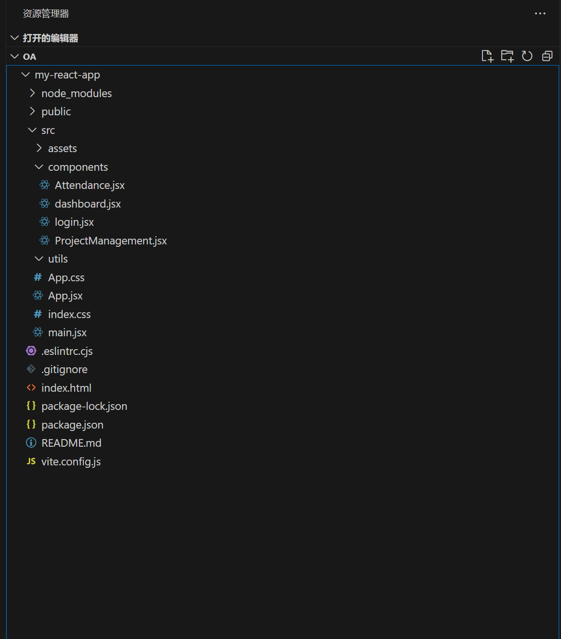Screen dimensions: 561x639
Task: Open index.html from the tree
Action: (66, 388)
